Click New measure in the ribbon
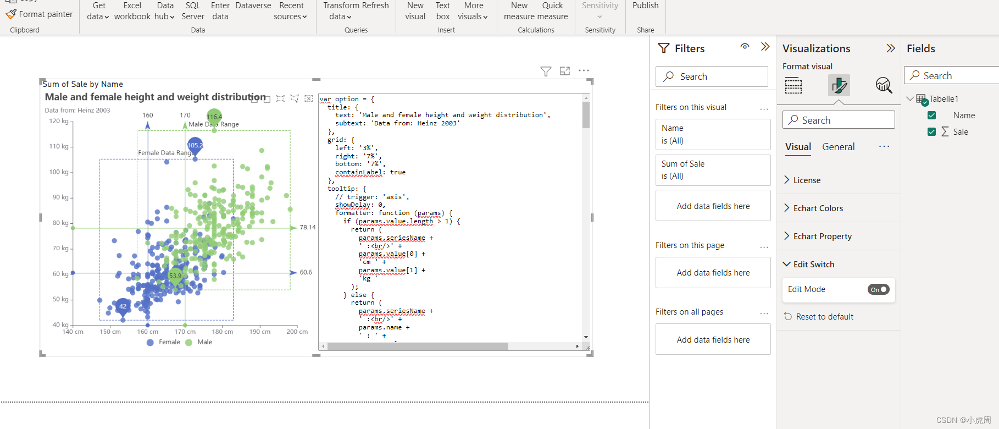Screen dimensions: 999x429 tap(519, 11)
